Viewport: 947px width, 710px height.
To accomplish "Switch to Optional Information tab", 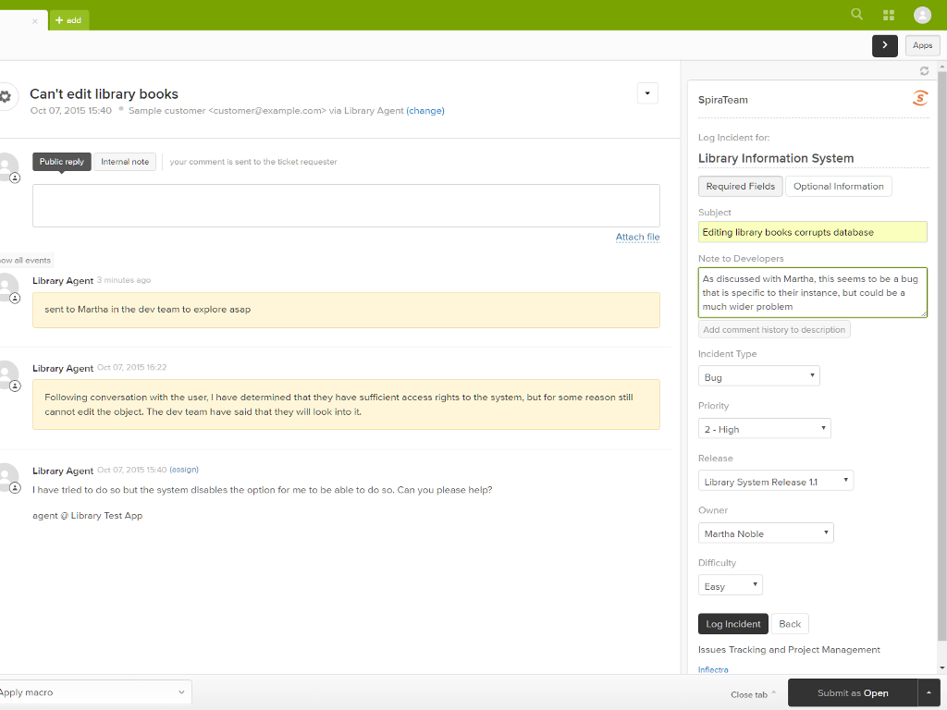I will pyautogui.click(x=838, y=187).
